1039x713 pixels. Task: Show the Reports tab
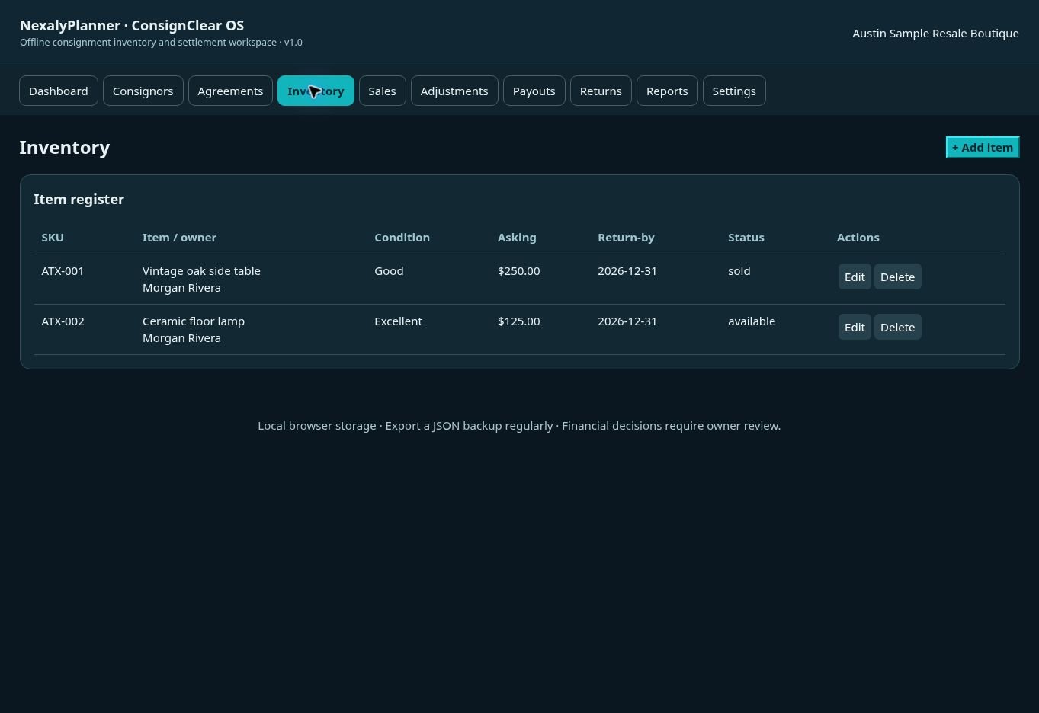coord(667,91)
